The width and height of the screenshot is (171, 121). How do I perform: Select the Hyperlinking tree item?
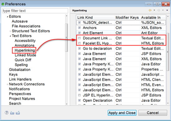point(25,50)
